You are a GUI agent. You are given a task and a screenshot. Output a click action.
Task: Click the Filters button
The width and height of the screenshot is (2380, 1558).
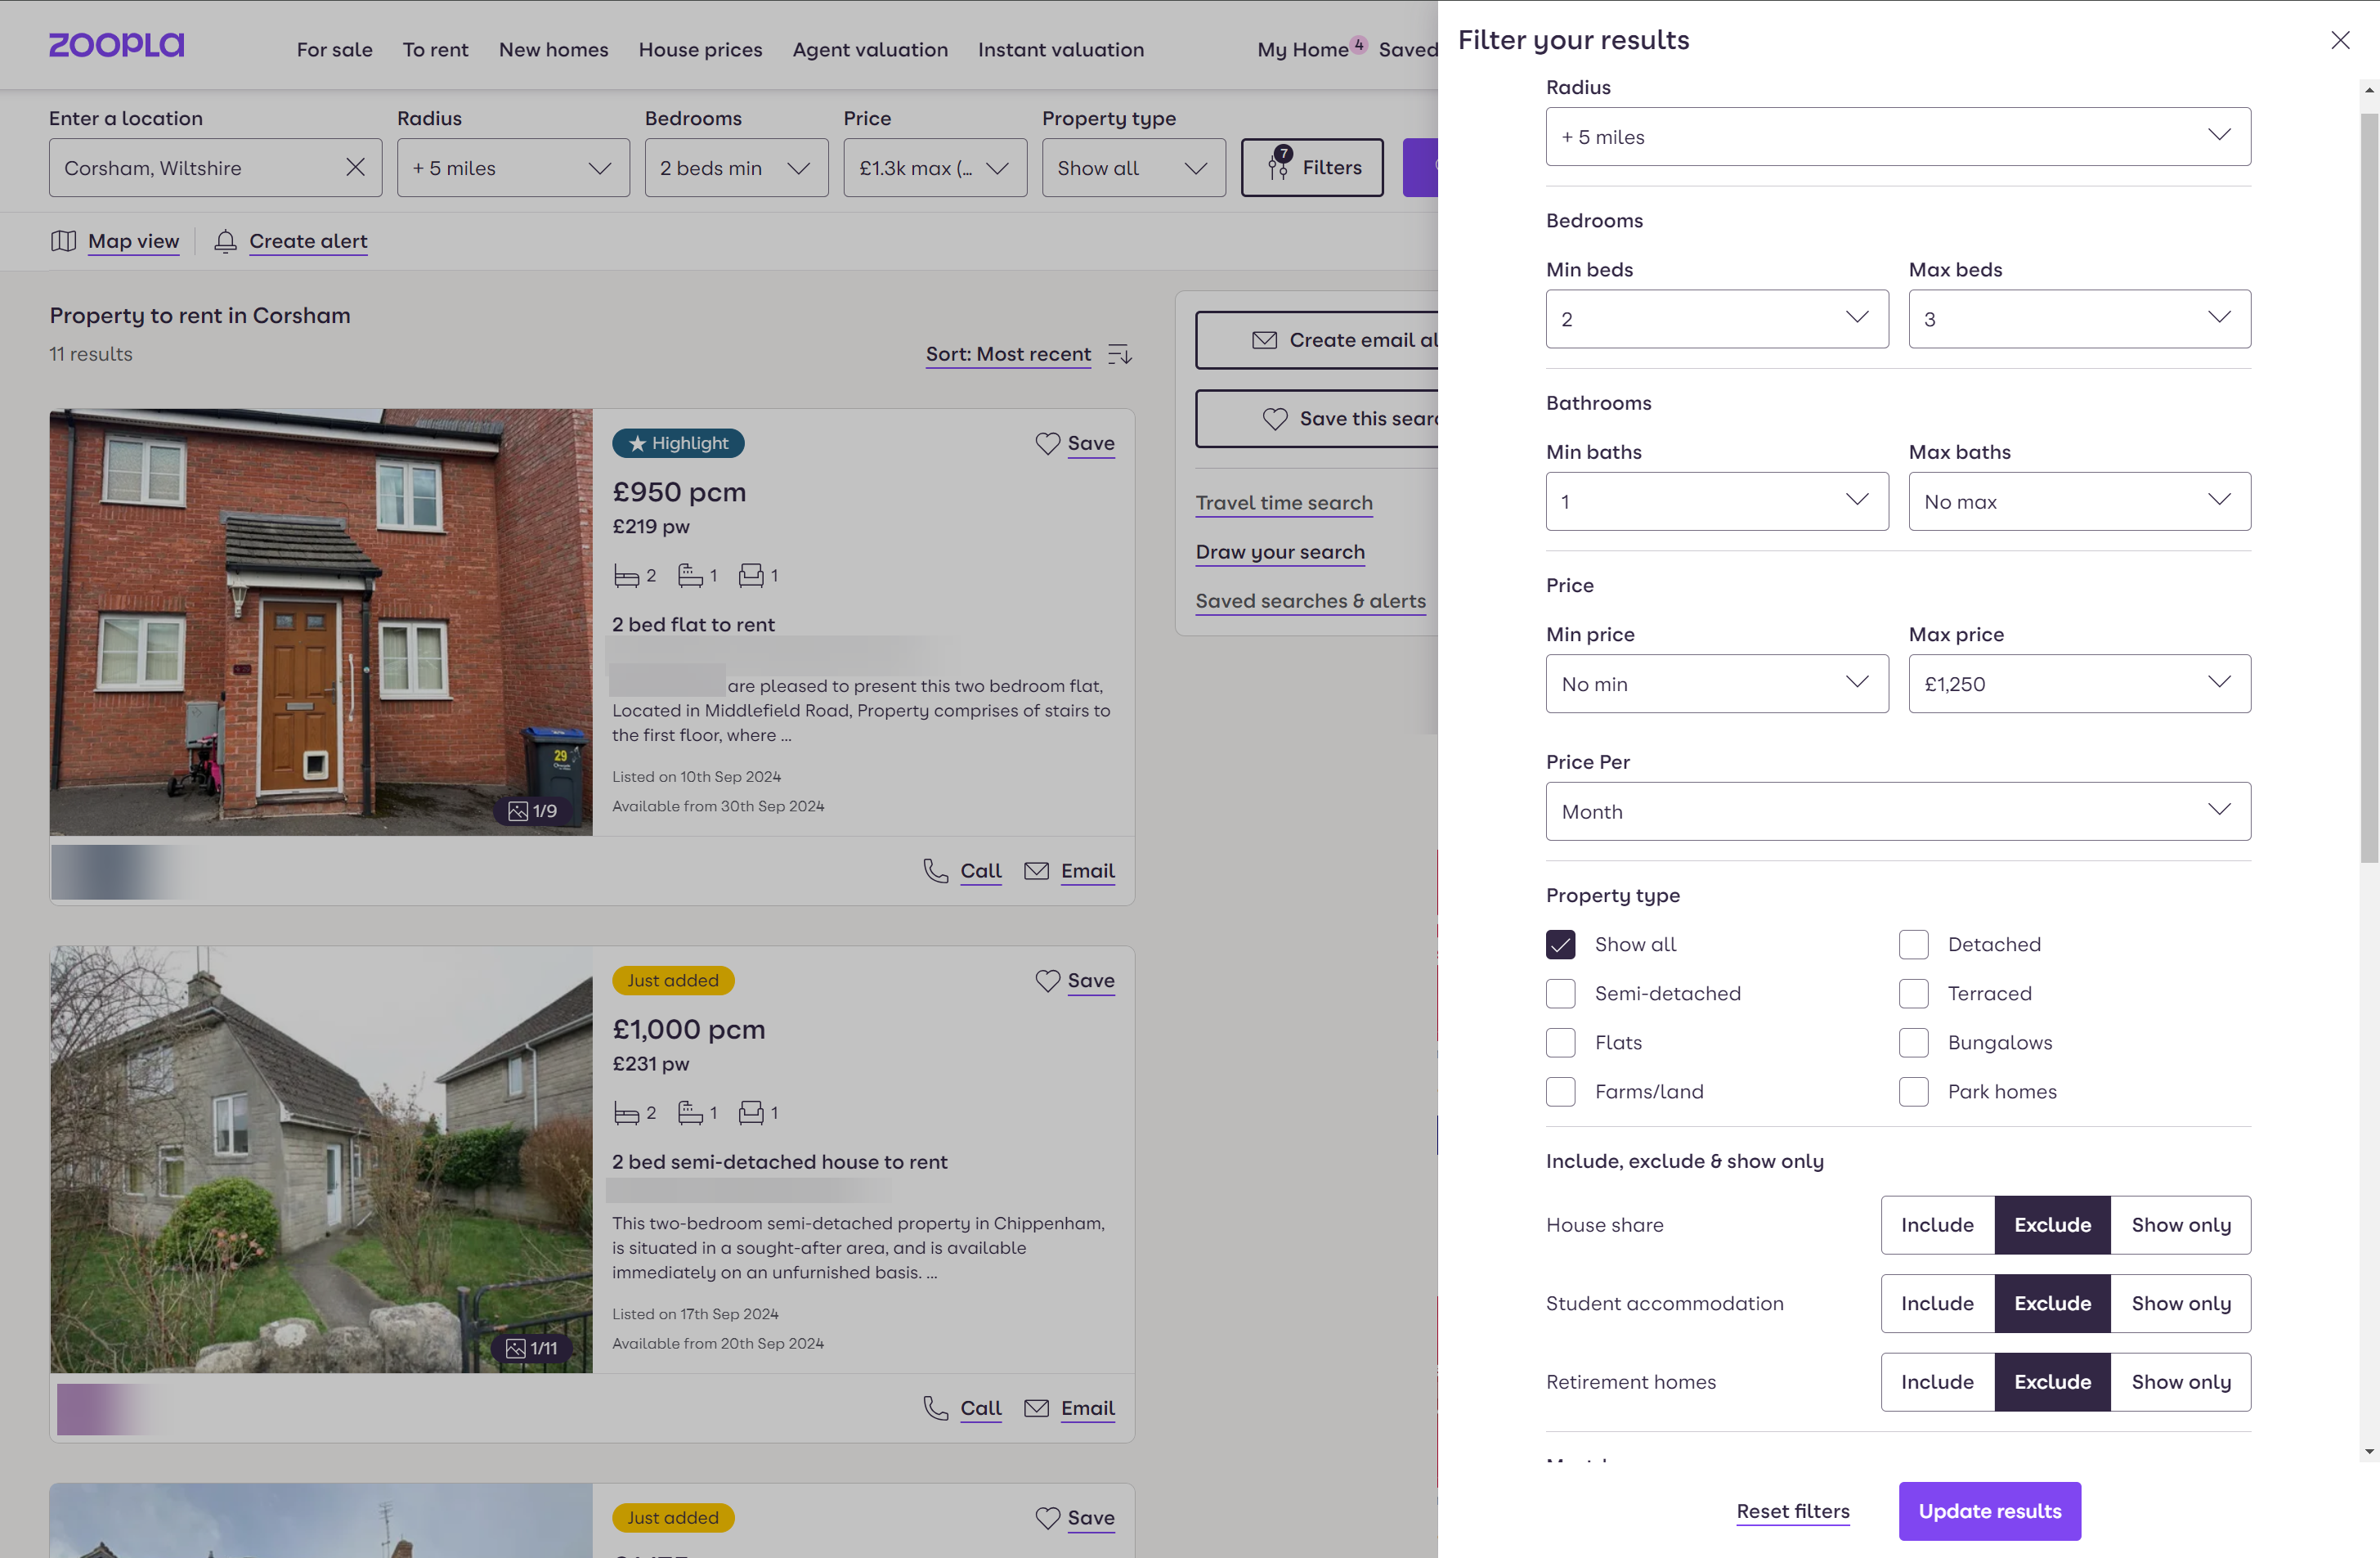tap(1312, 168)
